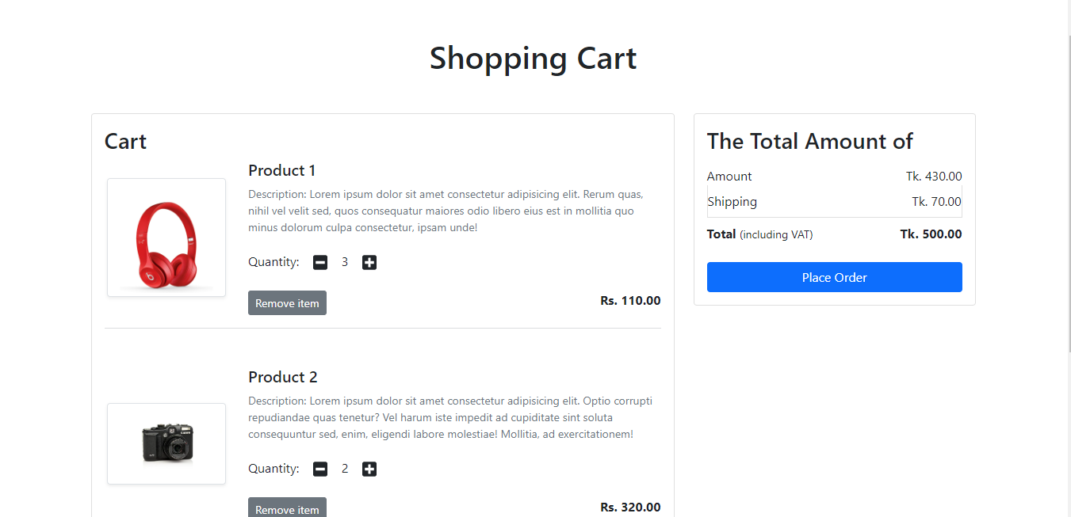Decrease the quantity of Product 1

(x=319, y=262)
